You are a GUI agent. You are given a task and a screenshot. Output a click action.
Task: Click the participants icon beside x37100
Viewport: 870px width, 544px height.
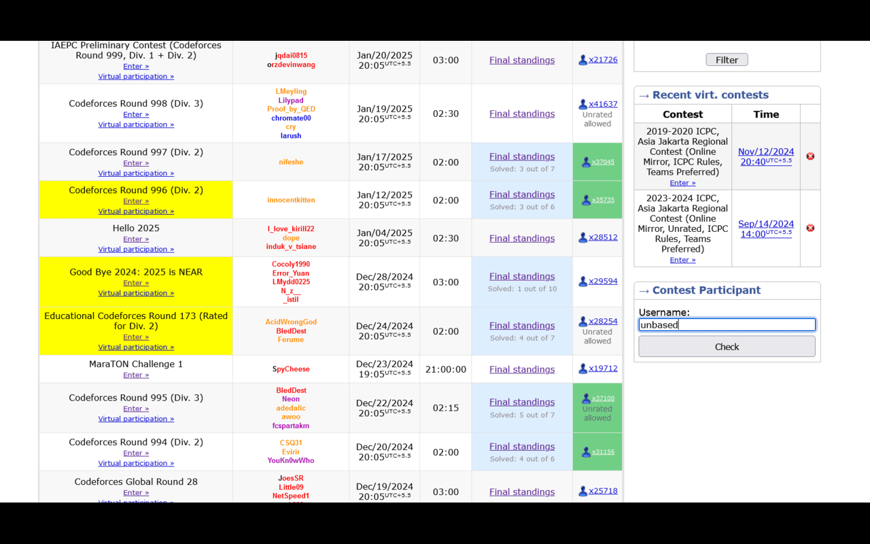(586, 398)
